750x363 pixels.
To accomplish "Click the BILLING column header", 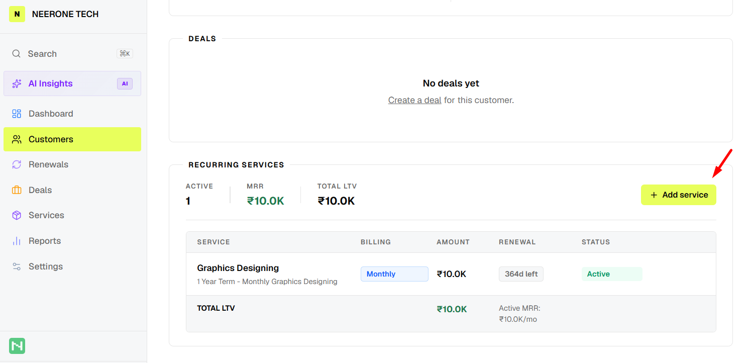I will [x=376, y=242].
